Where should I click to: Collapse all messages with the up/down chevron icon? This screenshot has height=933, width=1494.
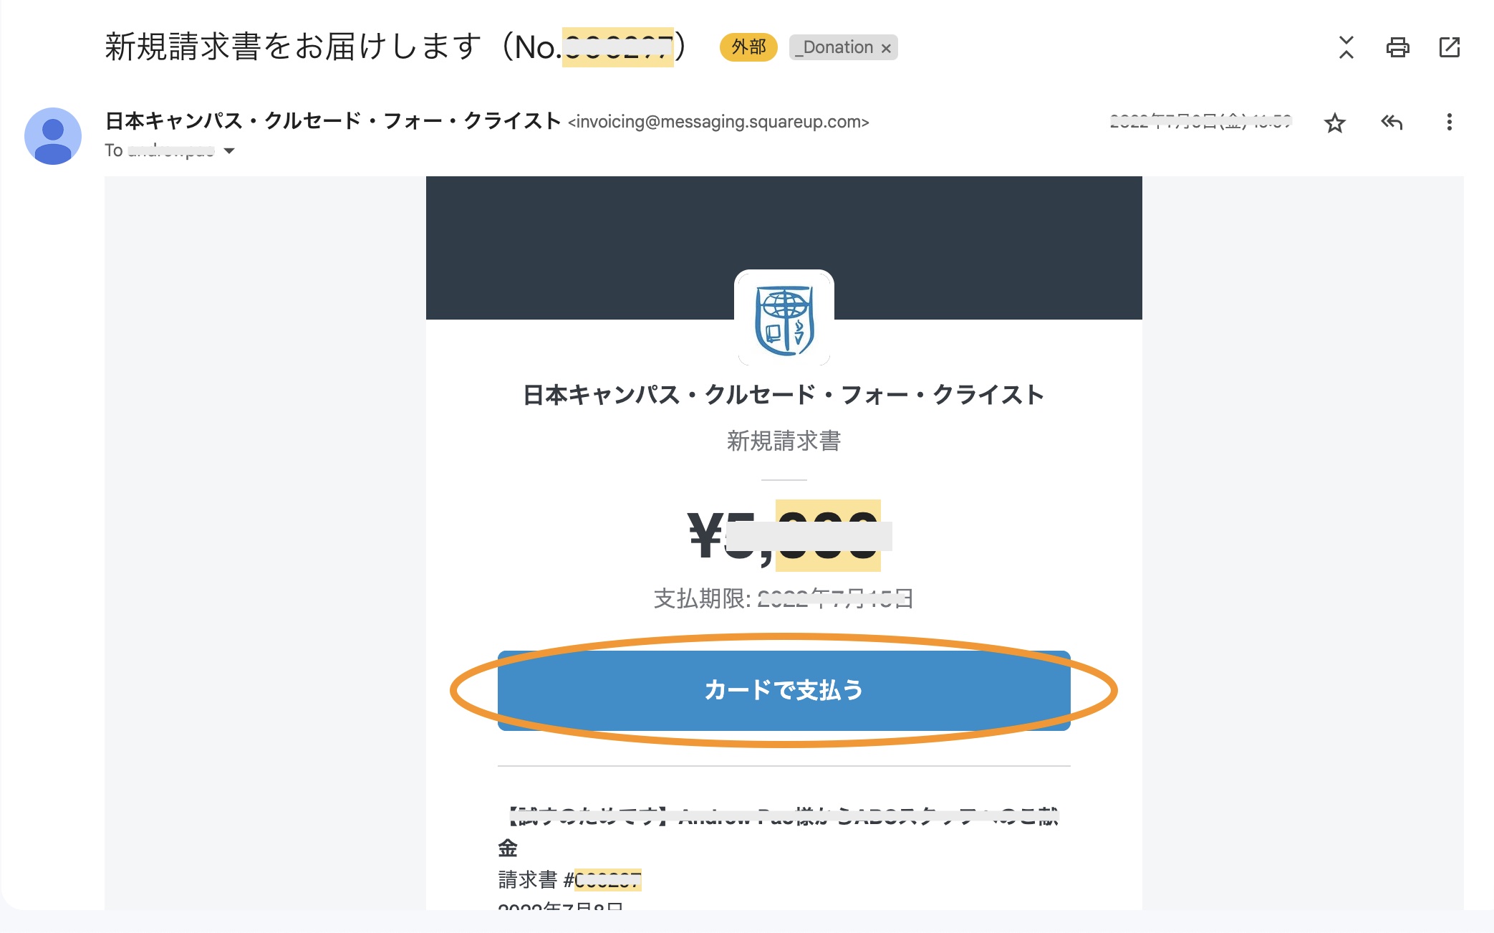[x=1346, y=47]
